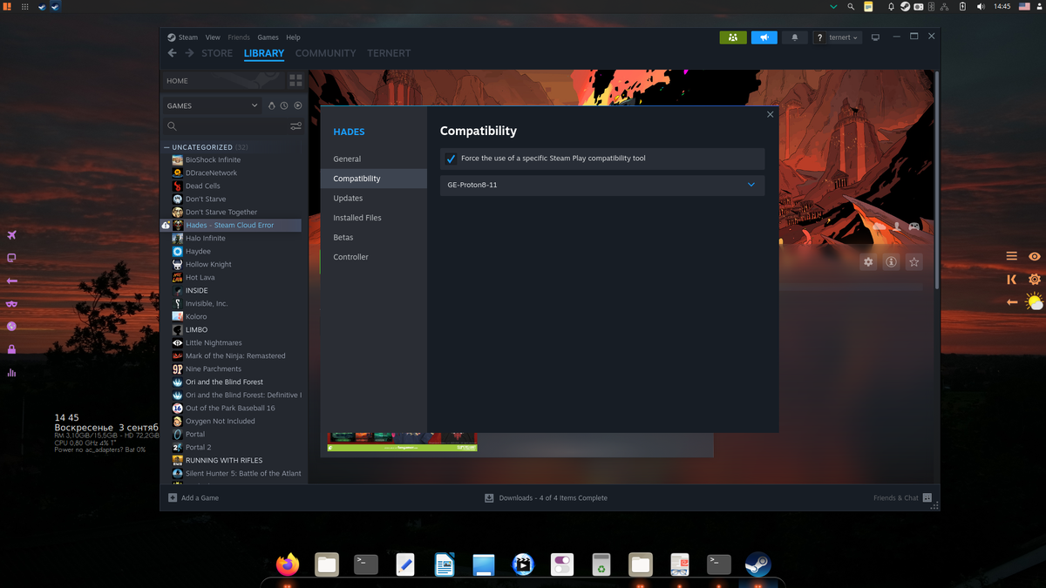Select Portal 2 in the library

(198, 447)
